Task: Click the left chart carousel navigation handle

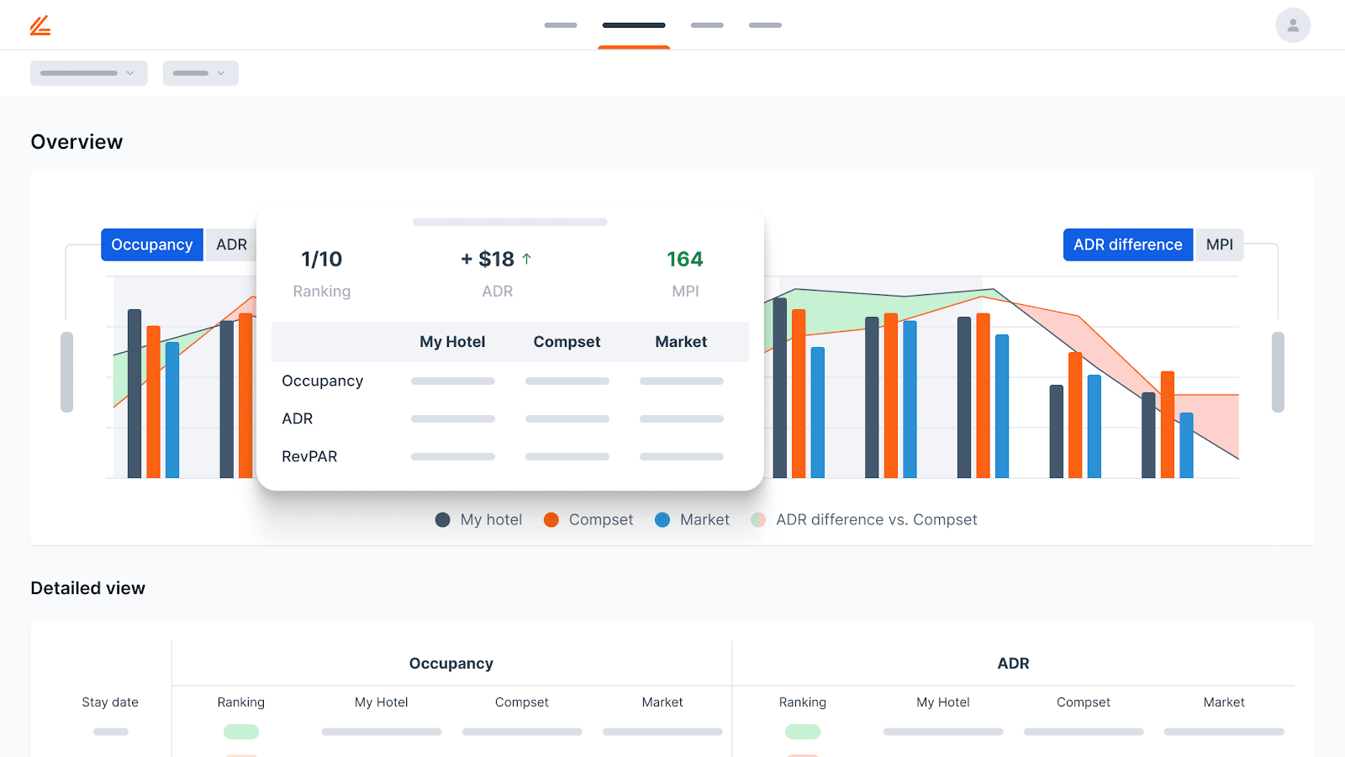Action: (x=66, y=371)
